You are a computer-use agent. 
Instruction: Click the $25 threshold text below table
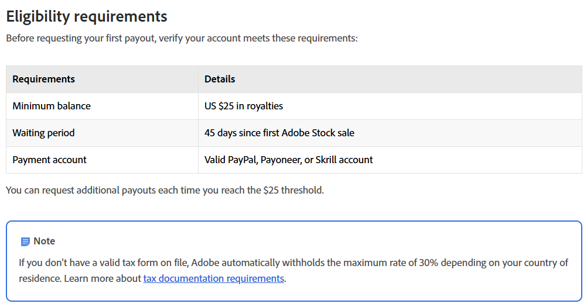pyautogui.click(x=293, y=190)
